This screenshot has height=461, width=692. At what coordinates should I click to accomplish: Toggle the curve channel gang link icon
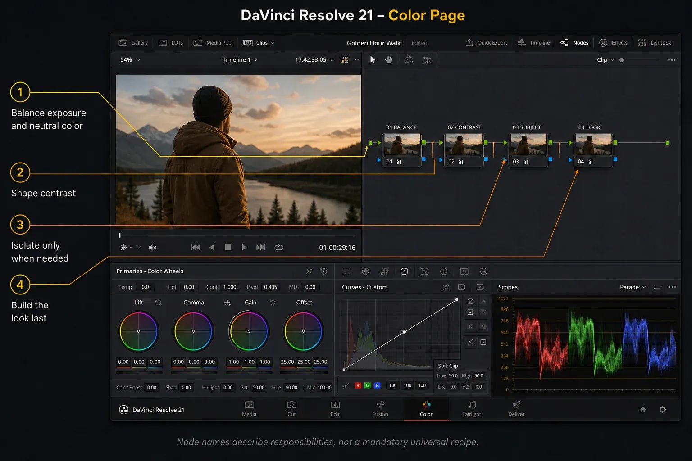tap(346, 385)
